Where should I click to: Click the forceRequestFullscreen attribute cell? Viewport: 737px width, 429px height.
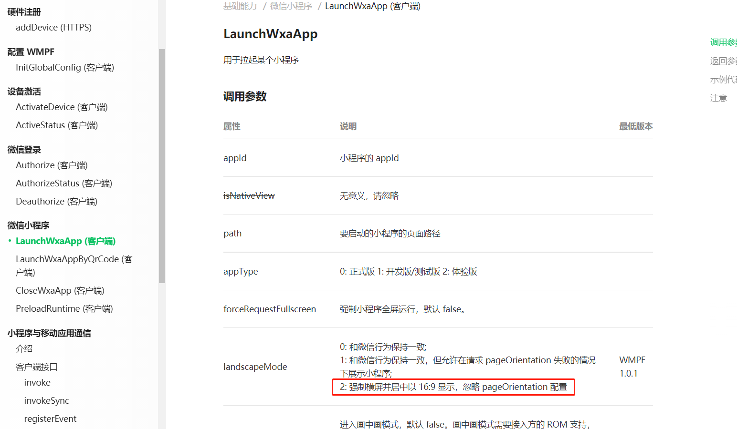tap(270, 309)
